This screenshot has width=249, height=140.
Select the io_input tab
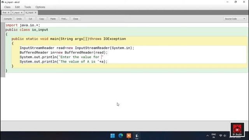click(x=30, y=12)
